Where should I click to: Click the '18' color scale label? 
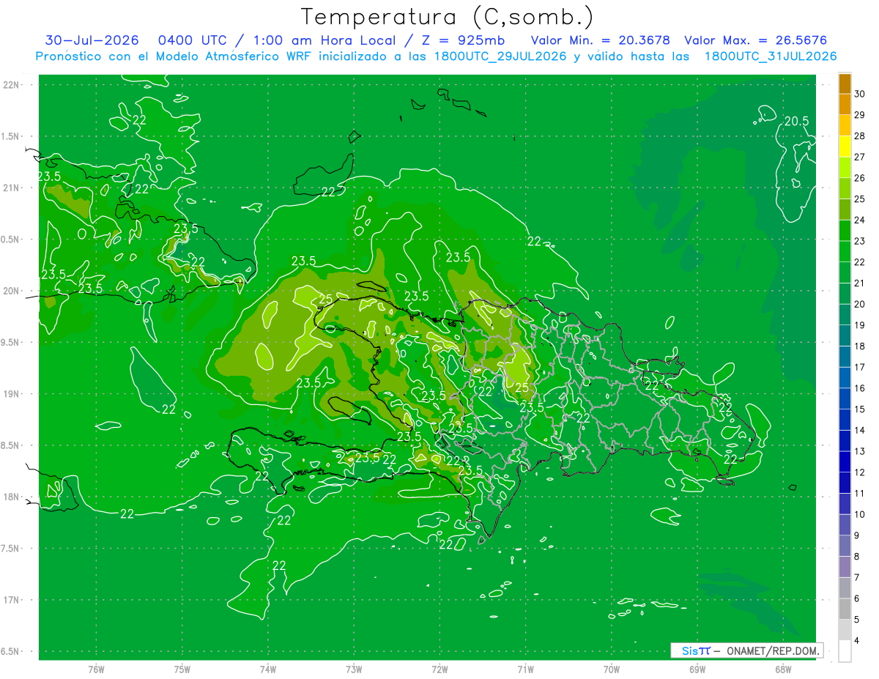tap(860, 346)
